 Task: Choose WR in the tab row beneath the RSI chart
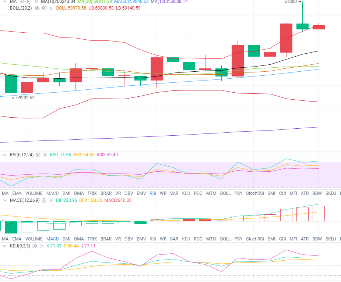163,193
